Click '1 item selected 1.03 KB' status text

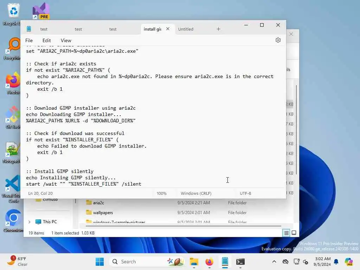[x=73, y=233]
